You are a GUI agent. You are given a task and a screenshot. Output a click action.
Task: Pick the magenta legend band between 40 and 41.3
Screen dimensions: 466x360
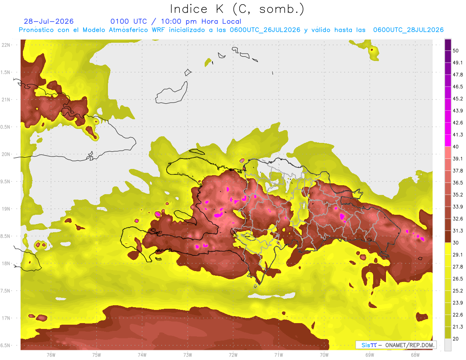point(448,141)
